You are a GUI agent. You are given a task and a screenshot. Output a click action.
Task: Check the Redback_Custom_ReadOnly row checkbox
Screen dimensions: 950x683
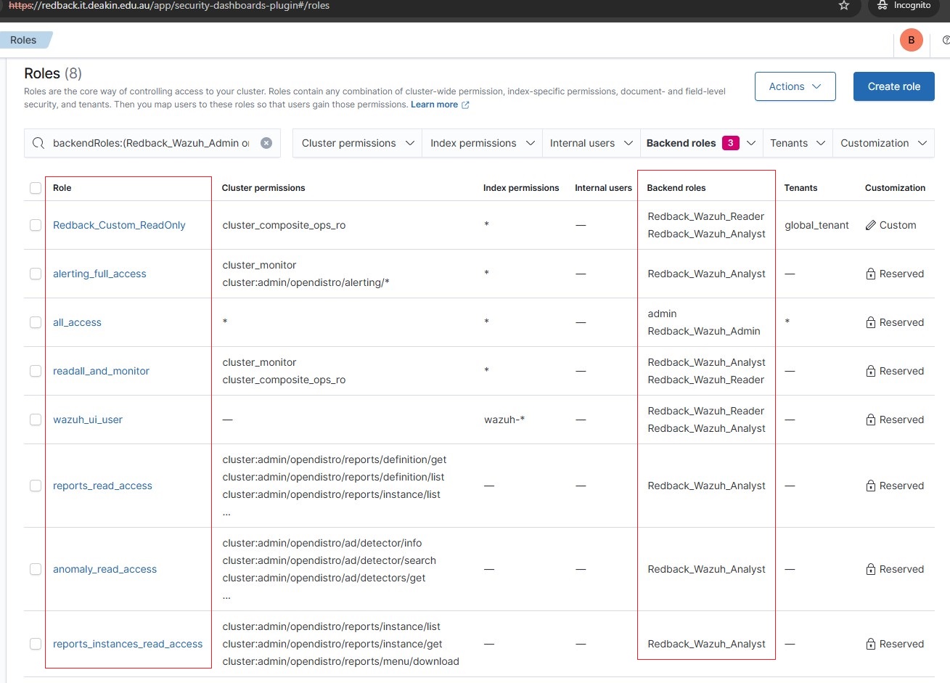(x=36, y=225)
